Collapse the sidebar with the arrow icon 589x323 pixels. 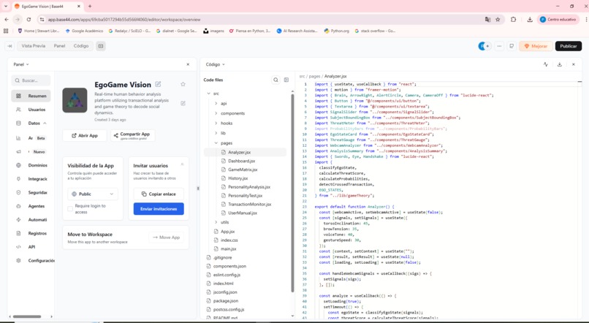coord(9,46)
